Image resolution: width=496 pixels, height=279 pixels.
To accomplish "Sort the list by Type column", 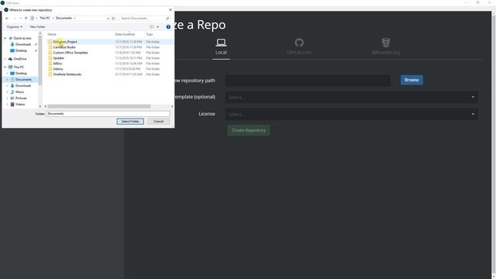I will click(x=150, y=34).
